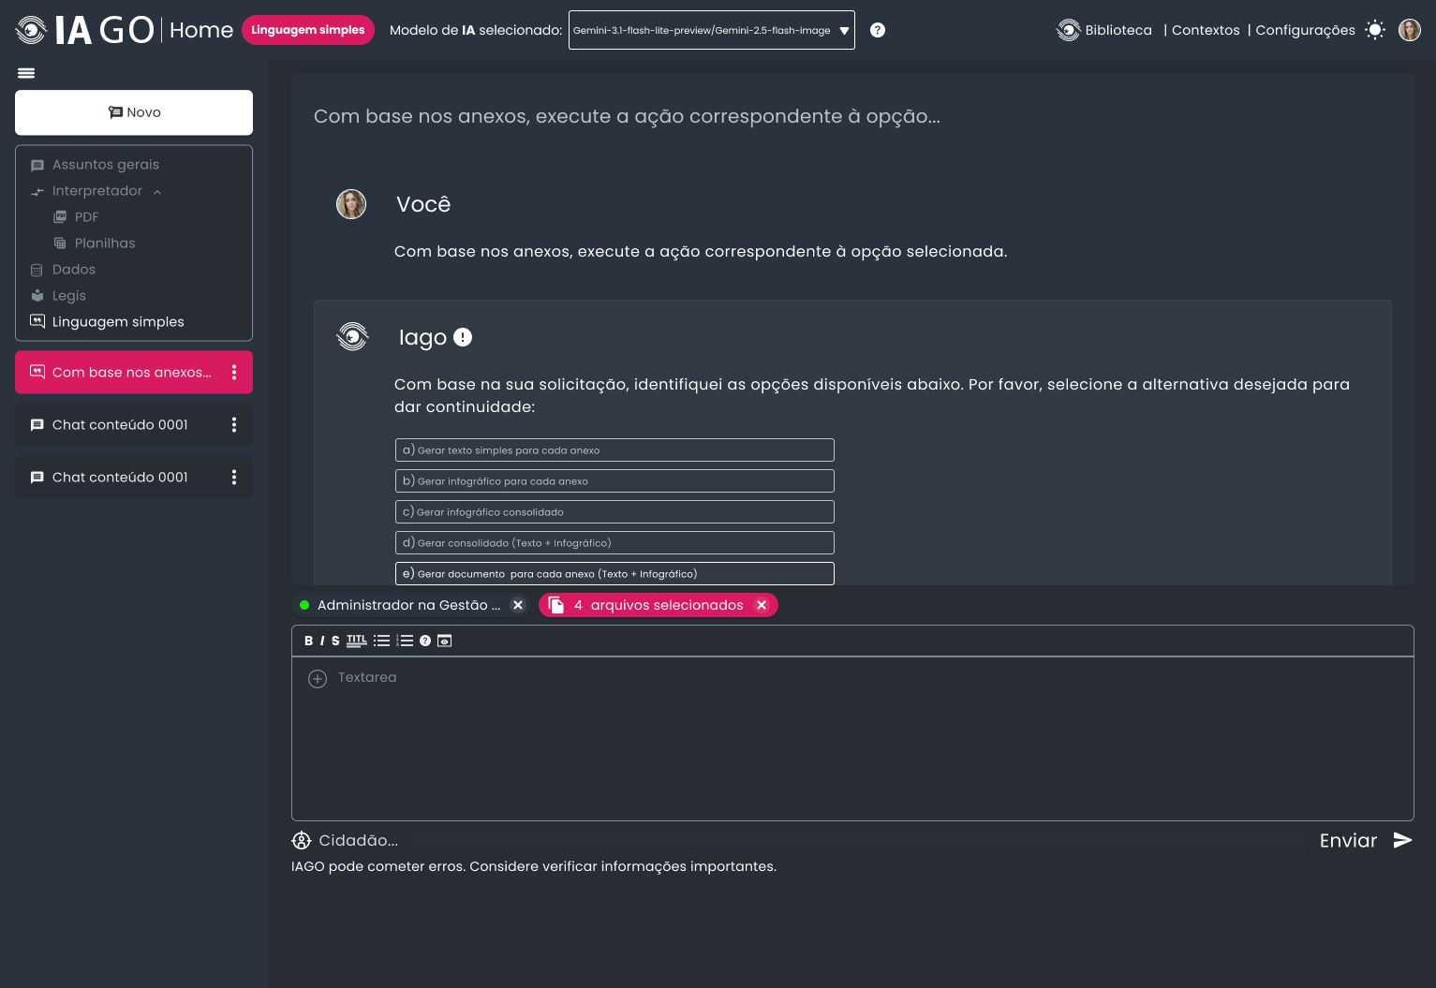Image resolution: width=1436 pixels, height=988 pixels.
Task: Insert a bulleted list in the editor
Action: click(381, 641)
